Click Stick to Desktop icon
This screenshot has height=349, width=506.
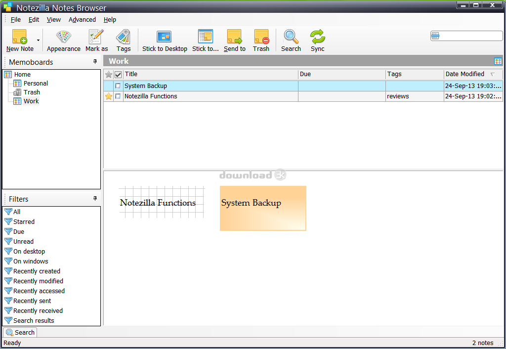[164, 37]
